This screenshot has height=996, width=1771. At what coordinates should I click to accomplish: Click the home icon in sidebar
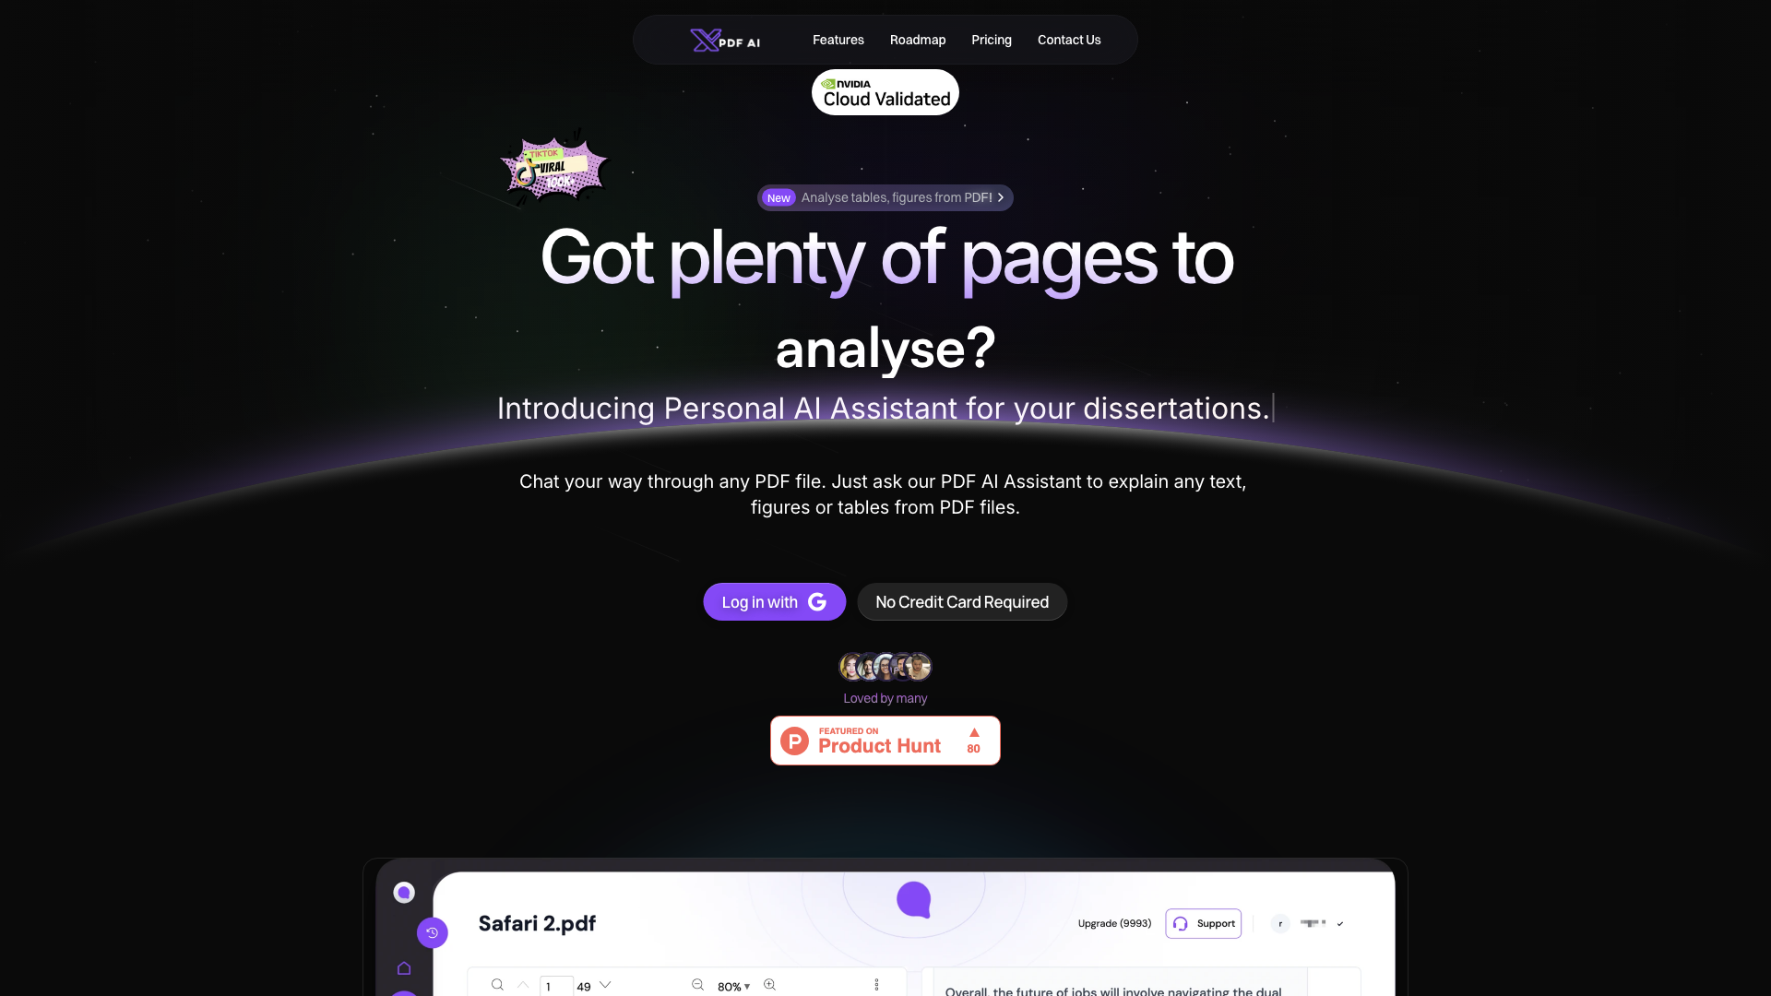click(402, 968)
